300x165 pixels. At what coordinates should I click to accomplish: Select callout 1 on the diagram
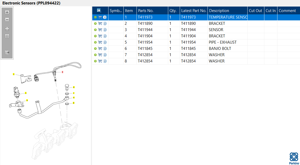[62, 72]
